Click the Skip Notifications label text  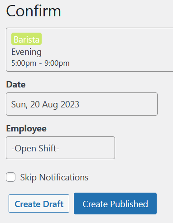point(54,177)
